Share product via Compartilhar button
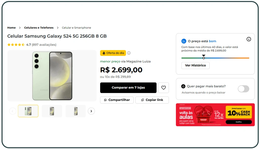Viewport: 260px width, 149px height. tap(117, 100)
